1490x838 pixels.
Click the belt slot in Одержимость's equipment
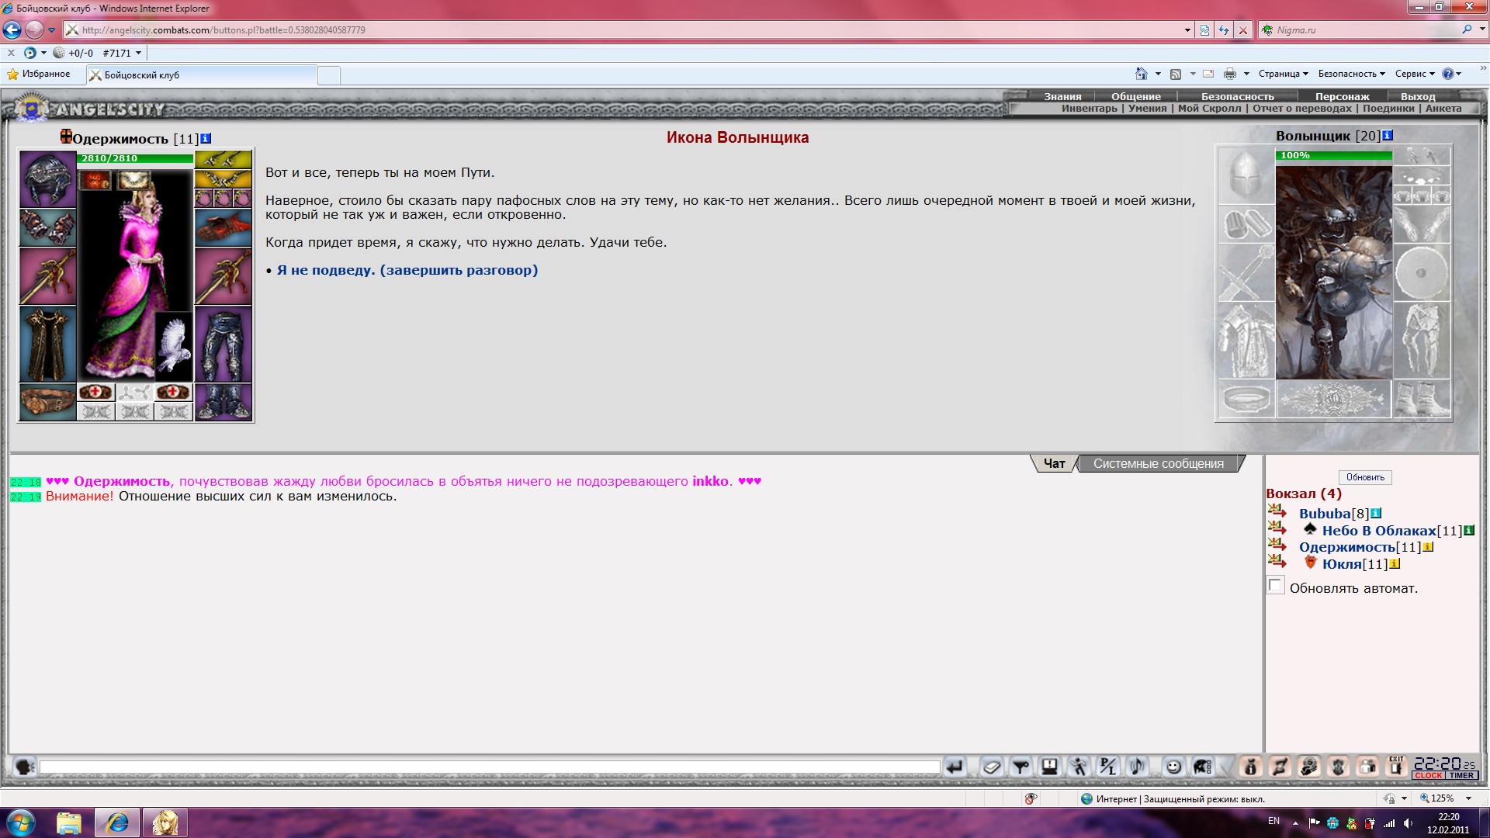click(x=48, y=402)
